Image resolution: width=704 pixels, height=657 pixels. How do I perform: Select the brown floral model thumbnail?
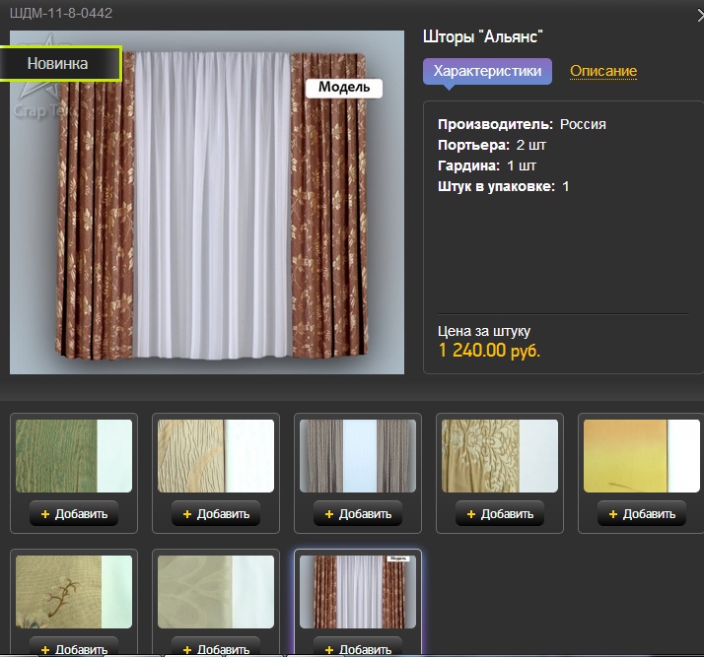(358, 592)
